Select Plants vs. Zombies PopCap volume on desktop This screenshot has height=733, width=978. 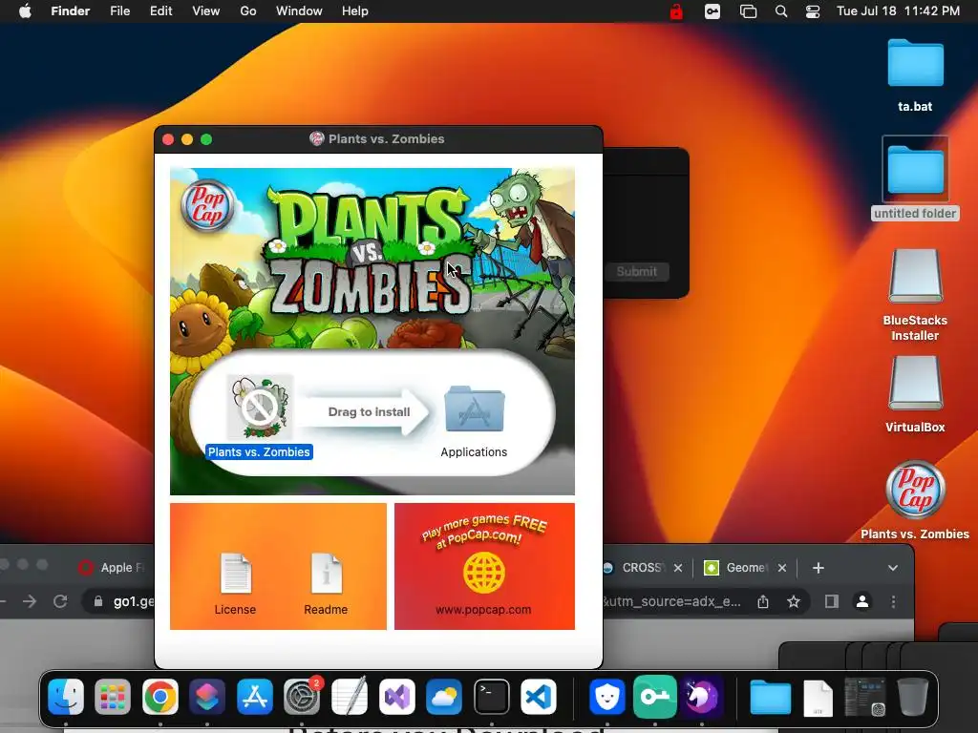point(915,490)
